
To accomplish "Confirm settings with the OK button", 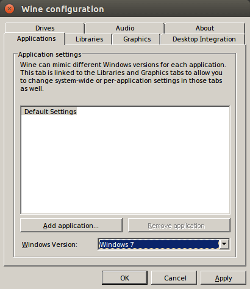I will (x=124, y=278).
